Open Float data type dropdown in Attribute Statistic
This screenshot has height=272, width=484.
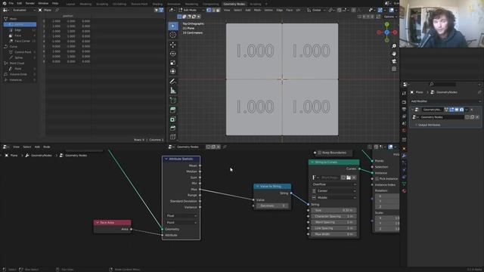click(181, 216)
